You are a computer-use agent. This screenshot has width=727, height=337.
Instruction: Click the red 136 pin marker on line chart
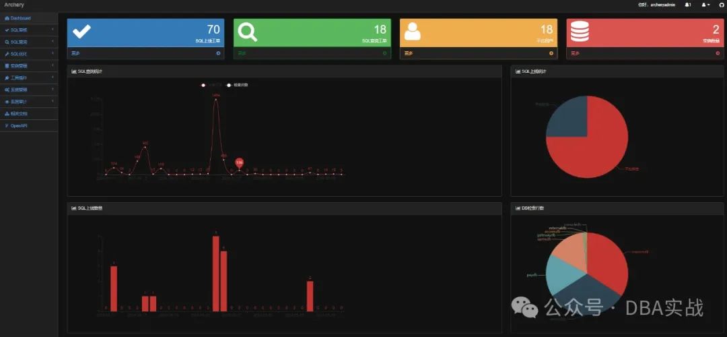point(239,163)
